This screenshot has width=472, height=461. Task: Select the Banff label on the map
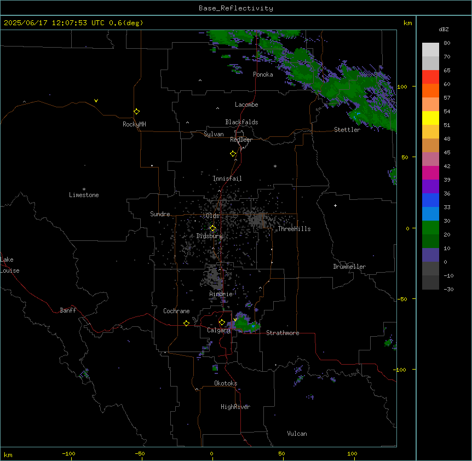68,310
